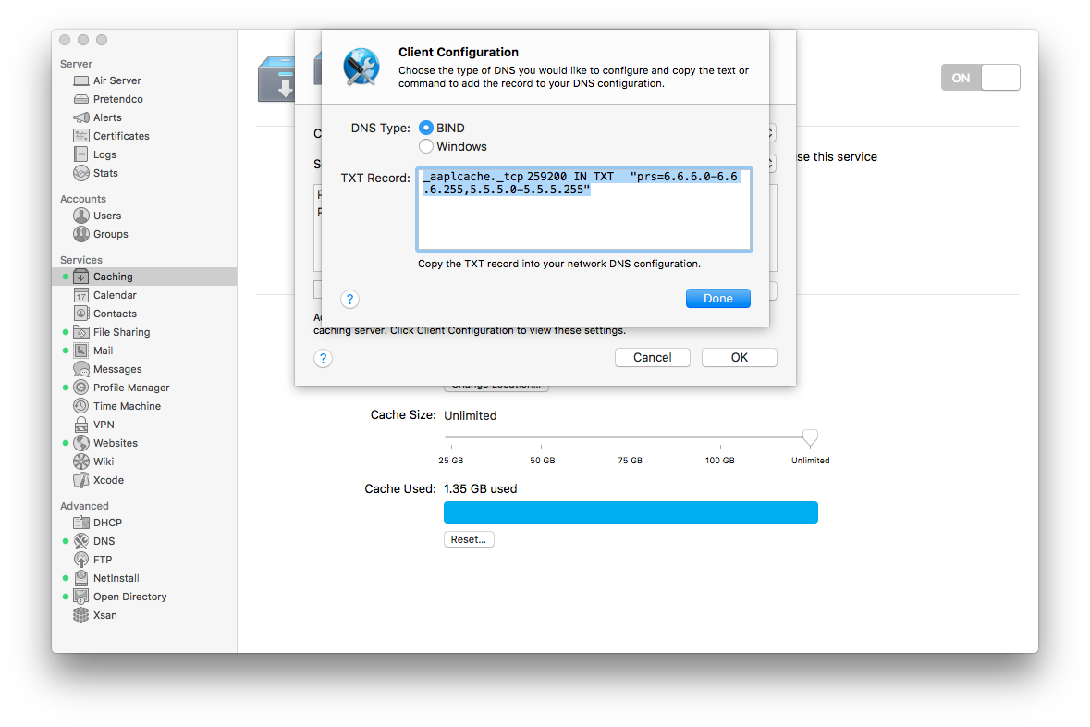The height and width of the screenshot is (727, 1090).
Task: Open the Calendar service icon
Action: pyautogui.click(x=80, y=295)
